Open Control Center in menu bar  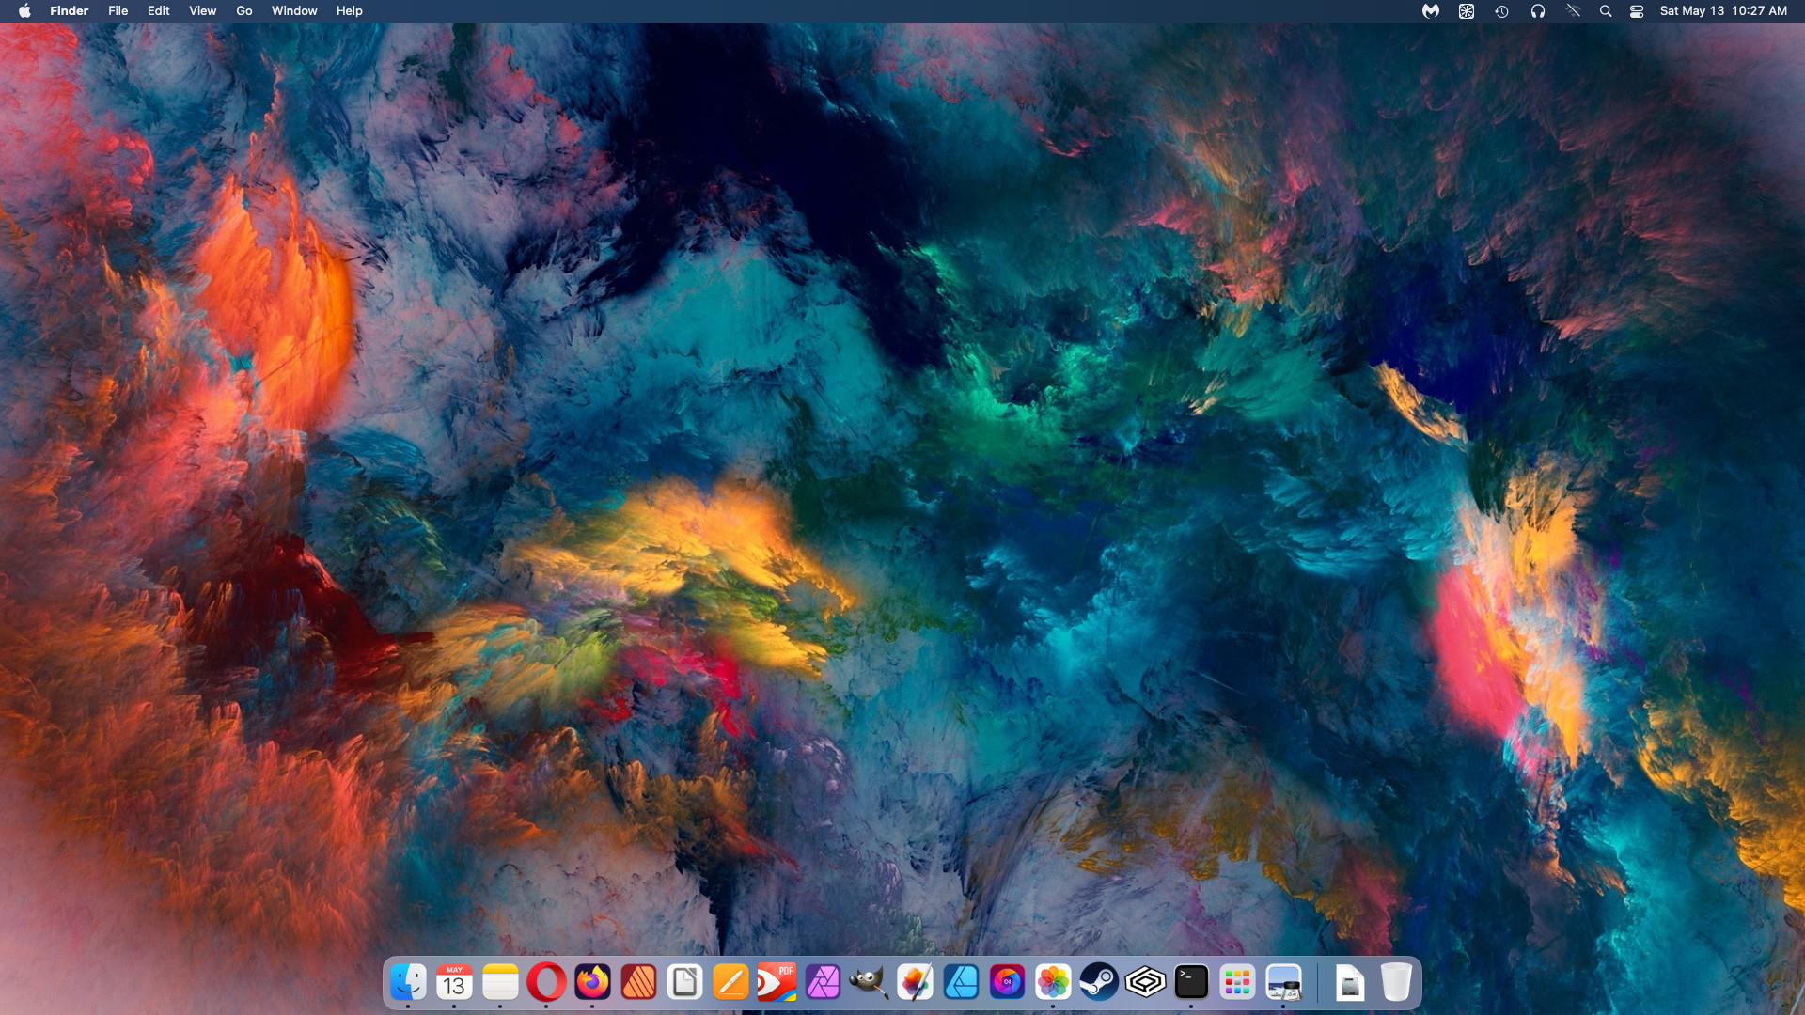click(x=1637, y=11)
